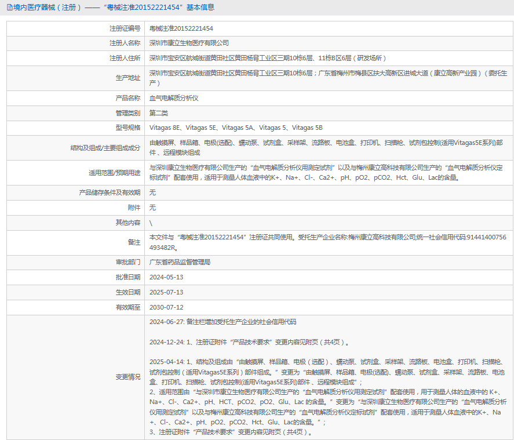Click the 型号规格 label
This screenshot has height=440, width=514.
[x=128, y=128]
